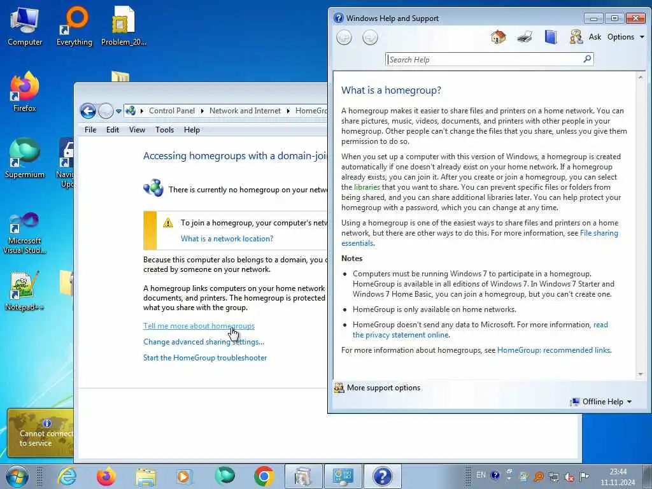Image resolution: width=652 pixels, height=489 pixels.
Task: Expand Control Panel breadcrumb arrow
Action: point(202,111)
